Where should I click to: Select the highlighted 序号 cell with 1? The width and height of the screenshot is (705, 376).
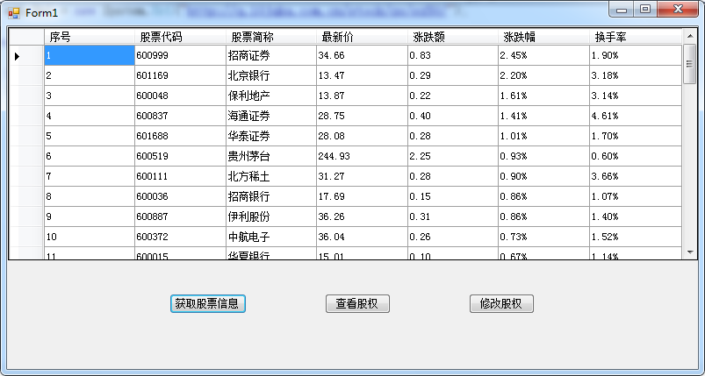90,55
